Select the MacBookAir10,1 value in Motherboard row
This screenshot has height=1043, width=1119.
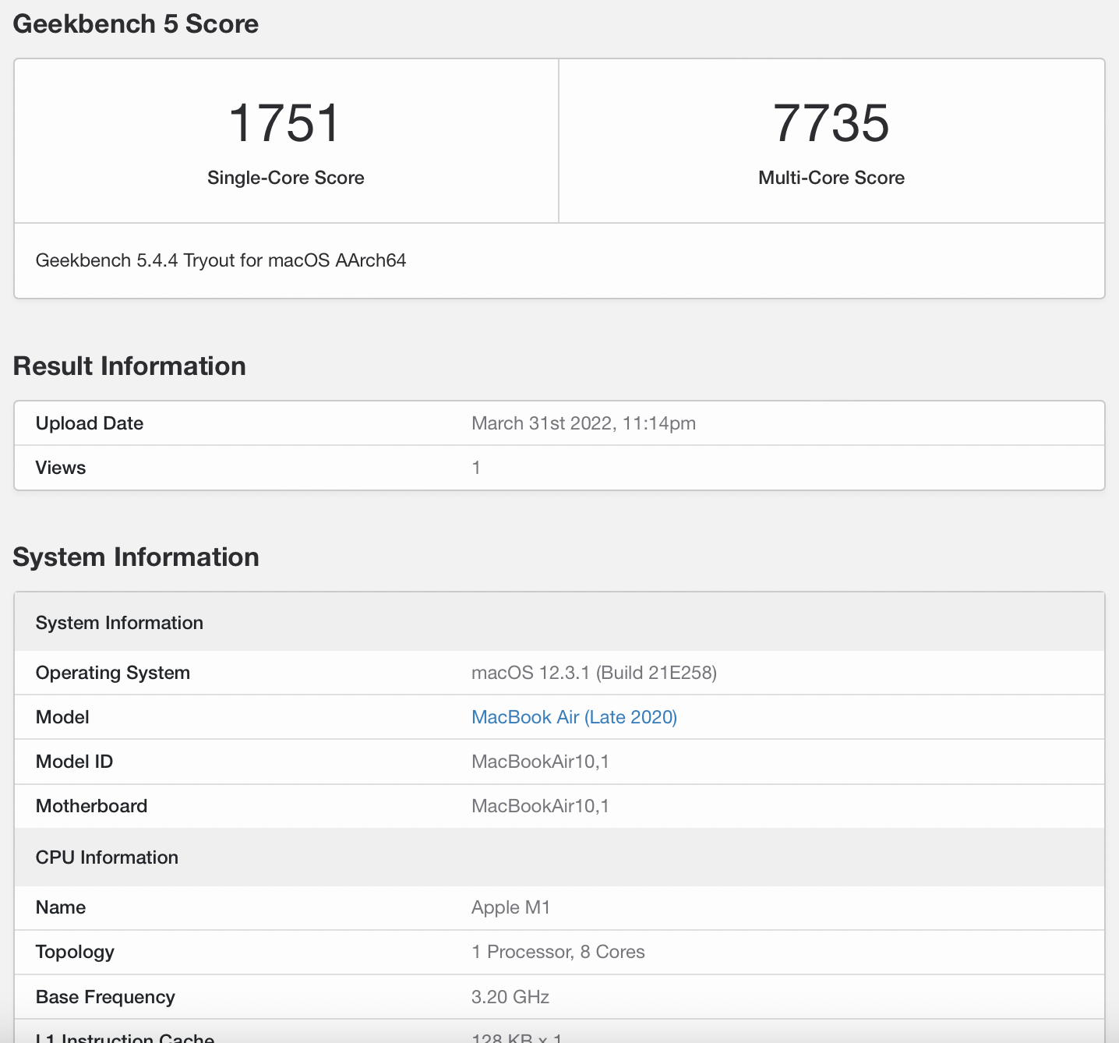[x=540, y=806]
